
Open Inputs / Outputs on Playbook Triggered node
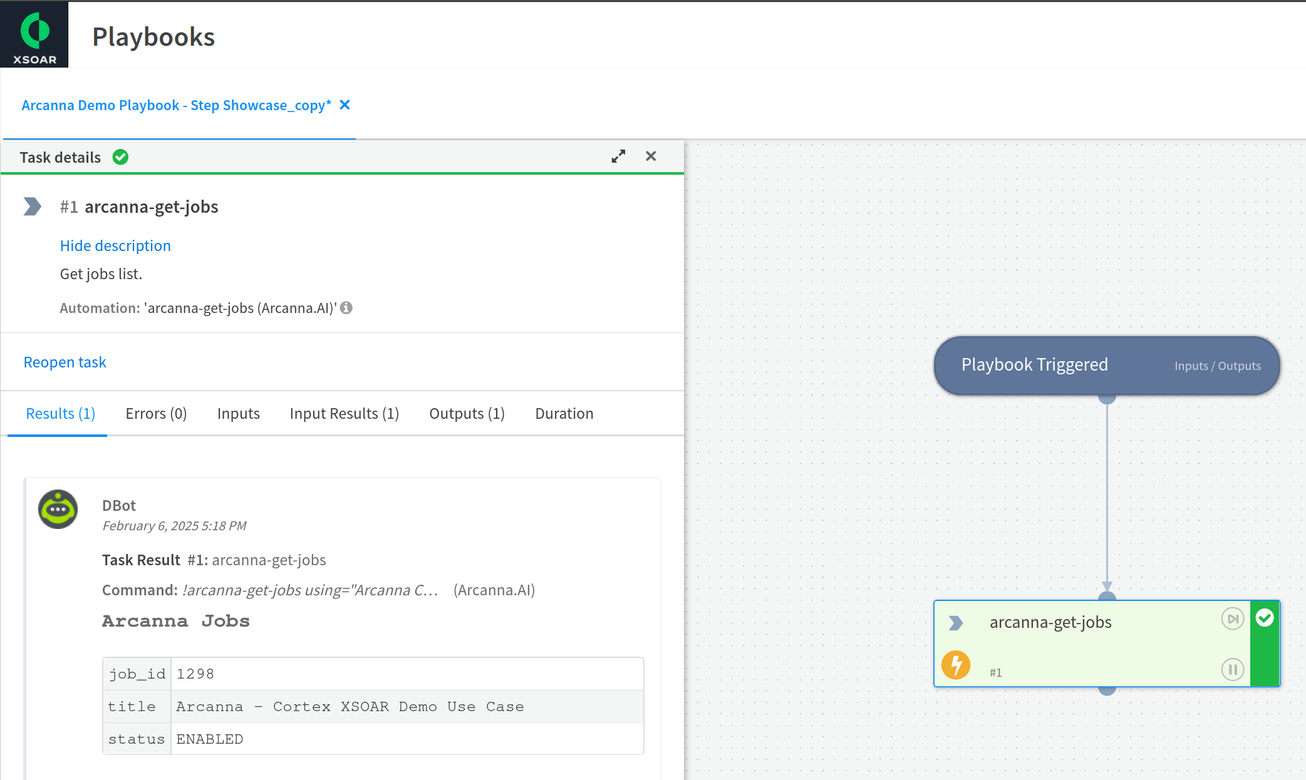point(1218,366)
